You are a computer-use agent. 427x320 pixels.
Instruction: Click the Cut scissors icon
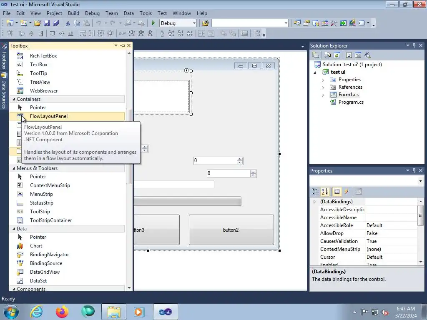point(68,23)
